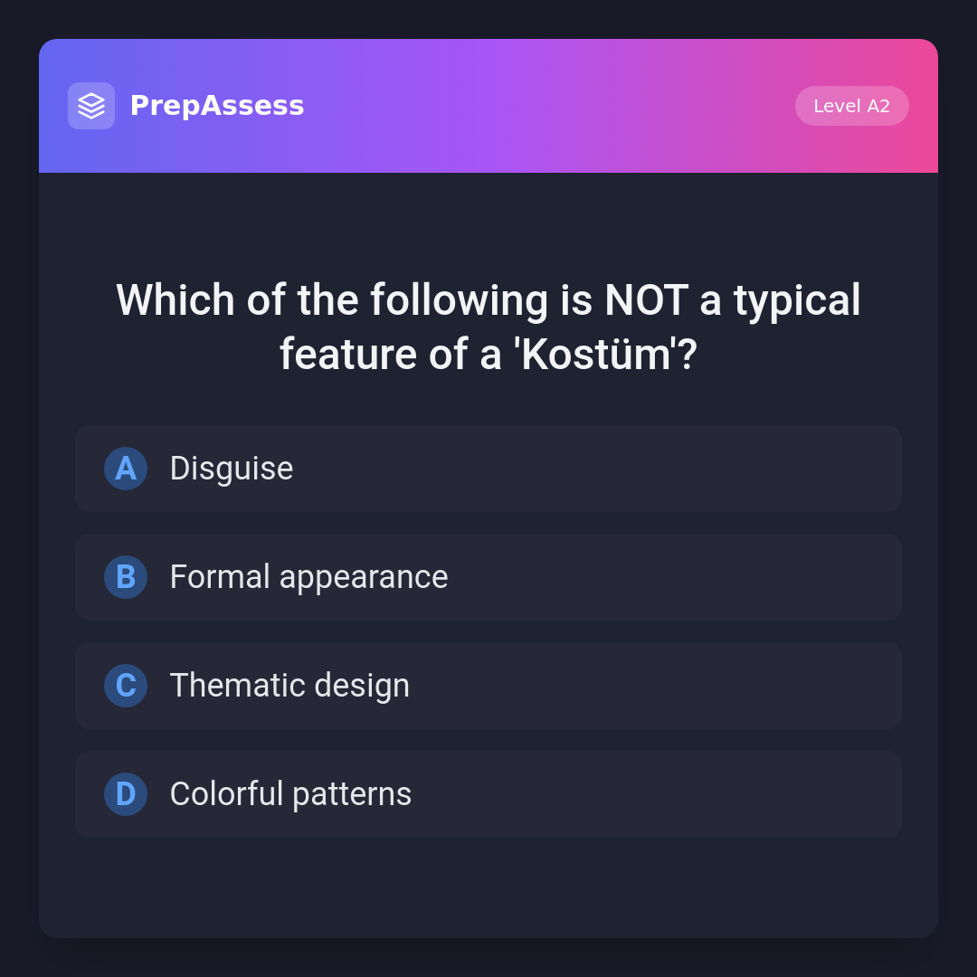Select the 'Colorful patterns' answer text
The image size is (977, 977).
[290, 794]
